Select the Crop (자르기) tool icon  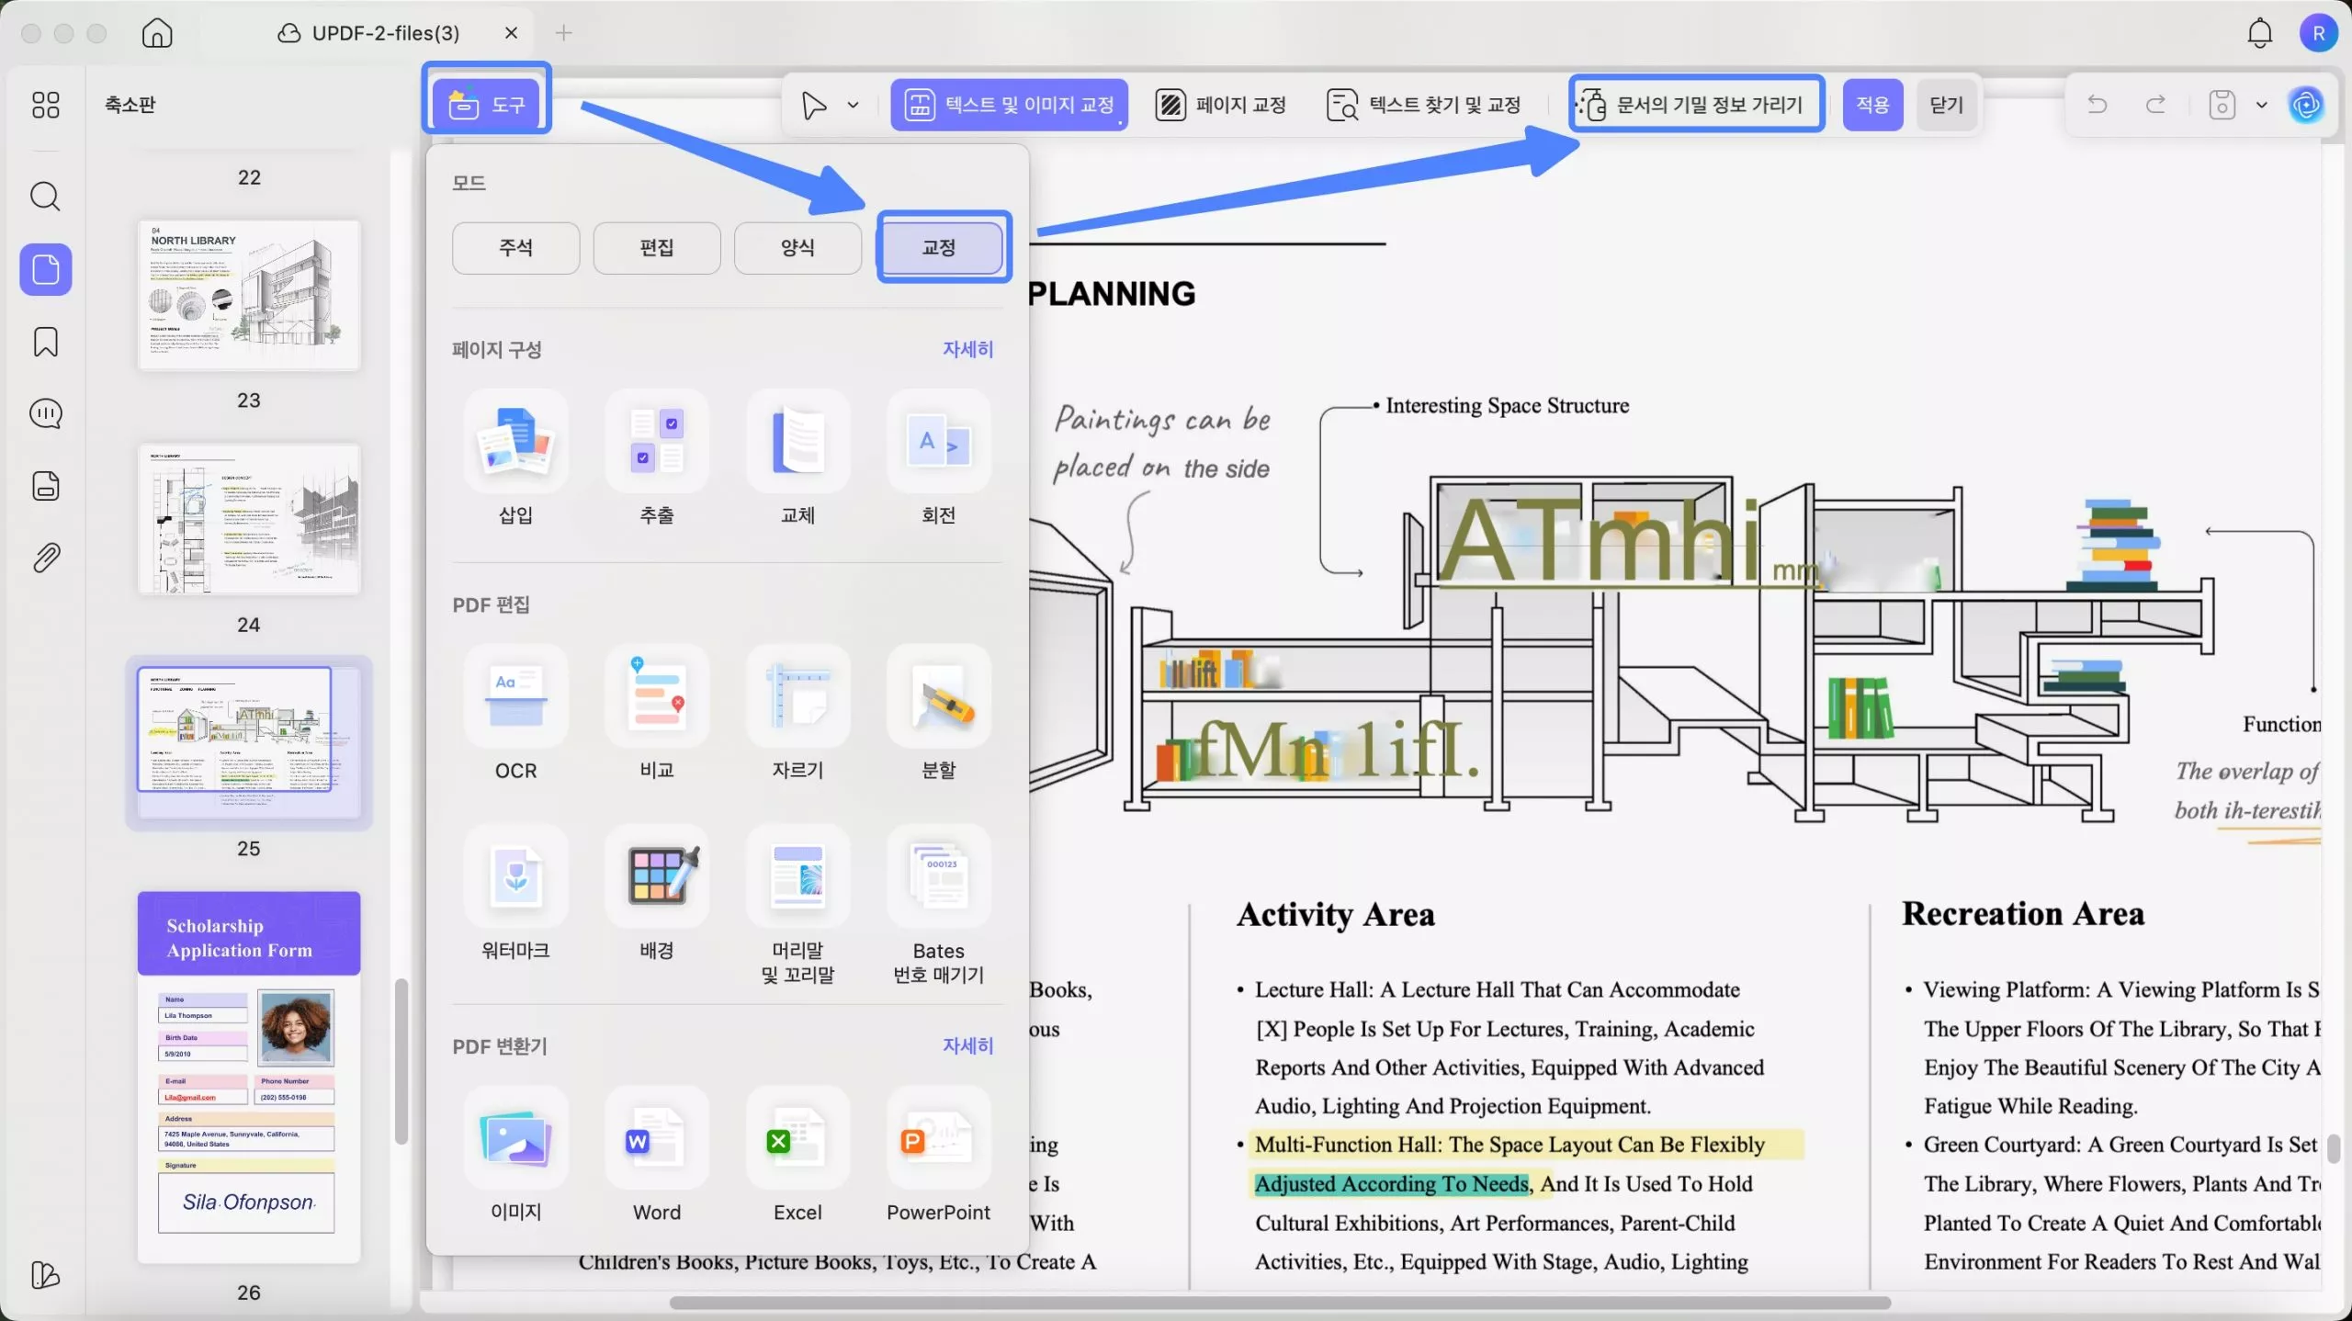click(x=797, y=697)
